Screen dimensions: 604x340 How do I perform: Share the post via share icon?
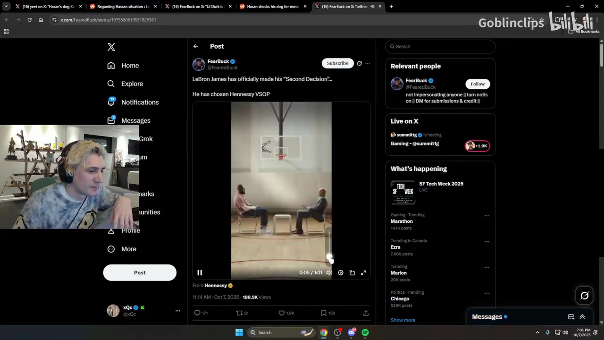pyautogui.click(x=366, y=313)
